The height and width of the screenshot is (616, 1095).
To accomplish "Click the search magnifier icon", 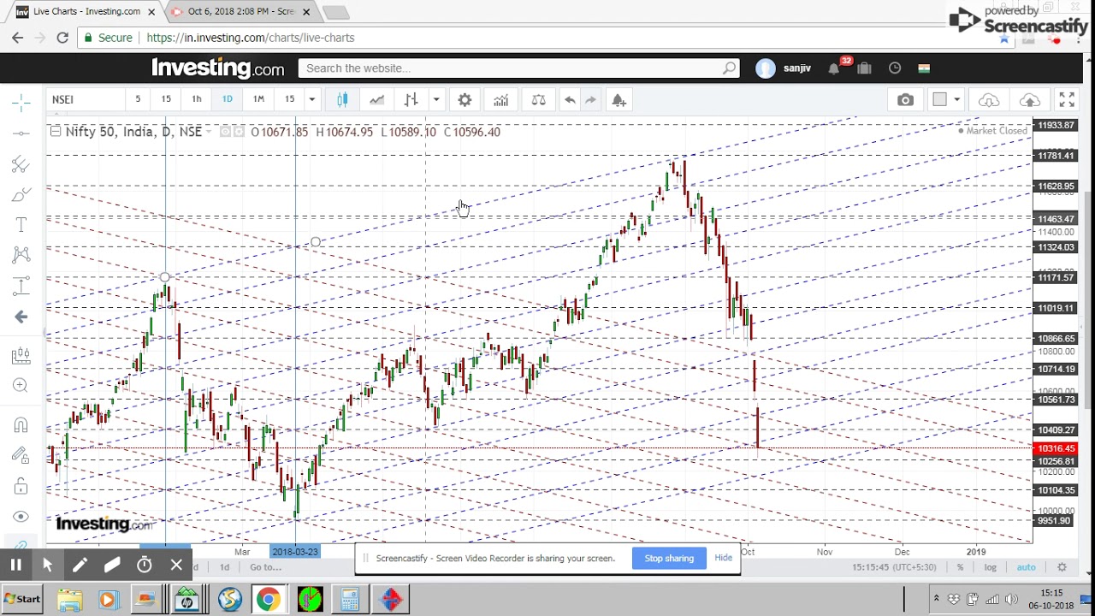I will point(730,68).
